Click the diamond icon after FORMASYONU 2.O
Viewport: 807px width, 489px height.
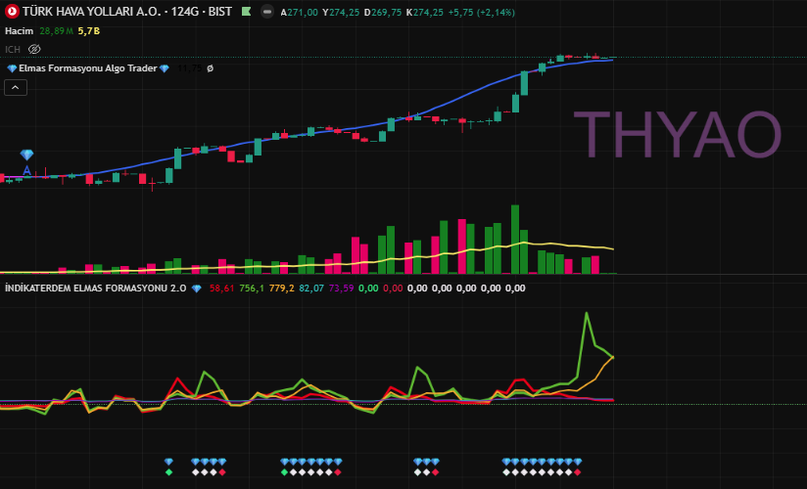pyautogui.click(x=196, y=289)
